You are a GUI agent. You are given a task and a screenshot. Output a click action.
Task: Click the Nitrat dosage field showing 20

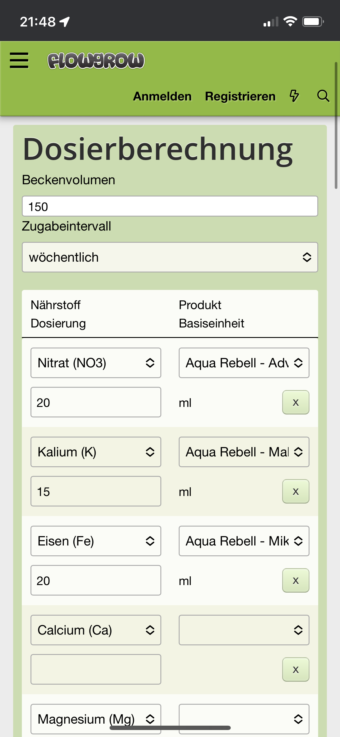coord(96,402)
